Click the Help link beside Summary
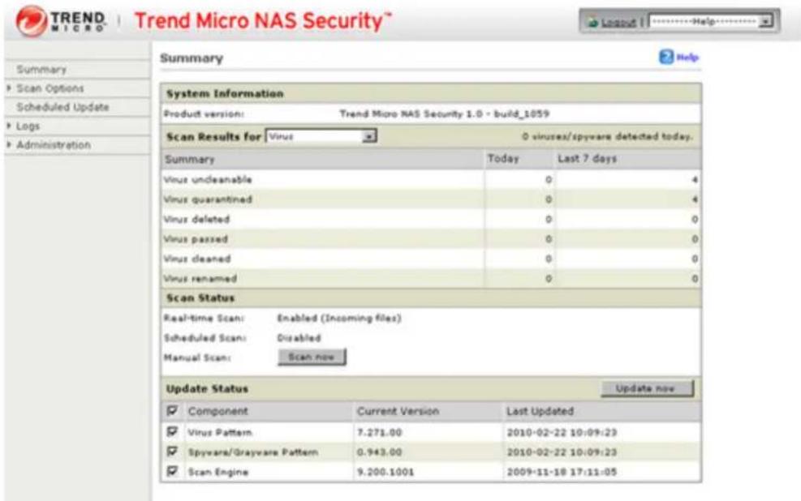801x501 pixels. [x=687, y=57]
